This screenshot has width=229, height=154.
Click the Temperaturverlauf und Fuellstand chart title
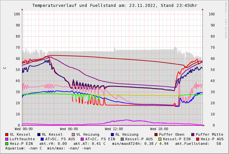point(114,6)
